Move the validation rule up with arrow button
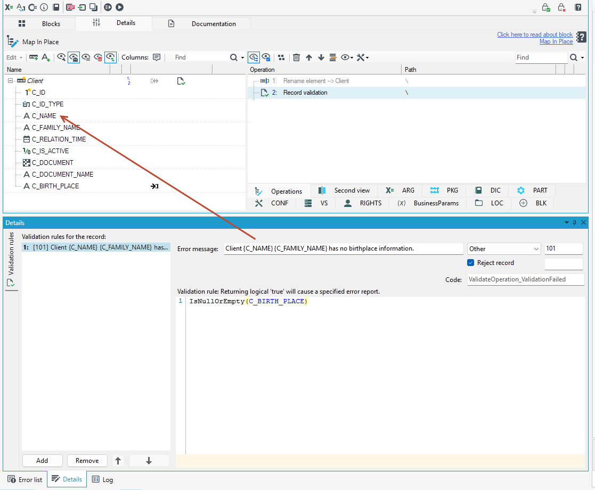 118,460
